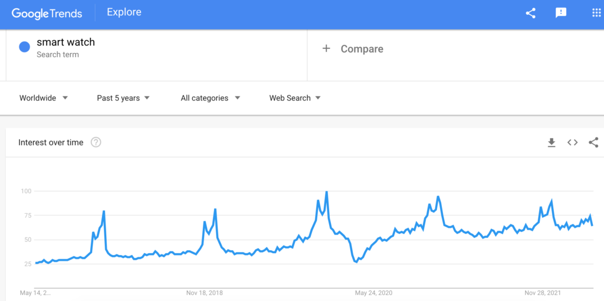Click the chart peak at value 100
604x301 pixels.
(326, 192)
